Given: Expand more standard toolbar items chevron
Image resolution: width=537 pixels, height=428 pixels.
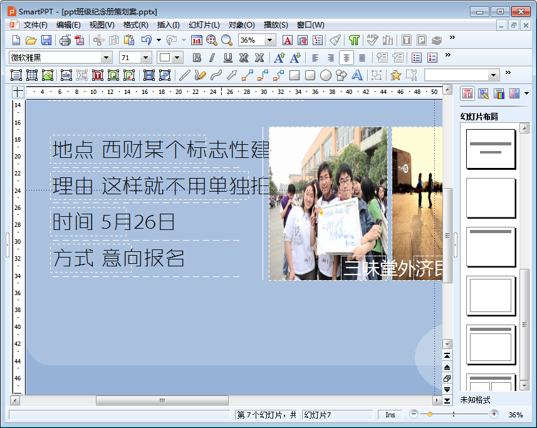Looking at the screenshot, I should 452,38.
